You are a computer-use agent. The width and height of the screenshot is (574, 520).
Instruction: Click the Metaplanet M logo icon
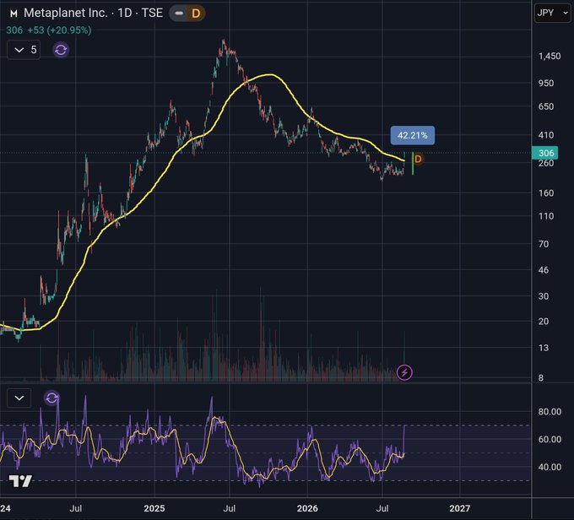(x=14, y=14)
